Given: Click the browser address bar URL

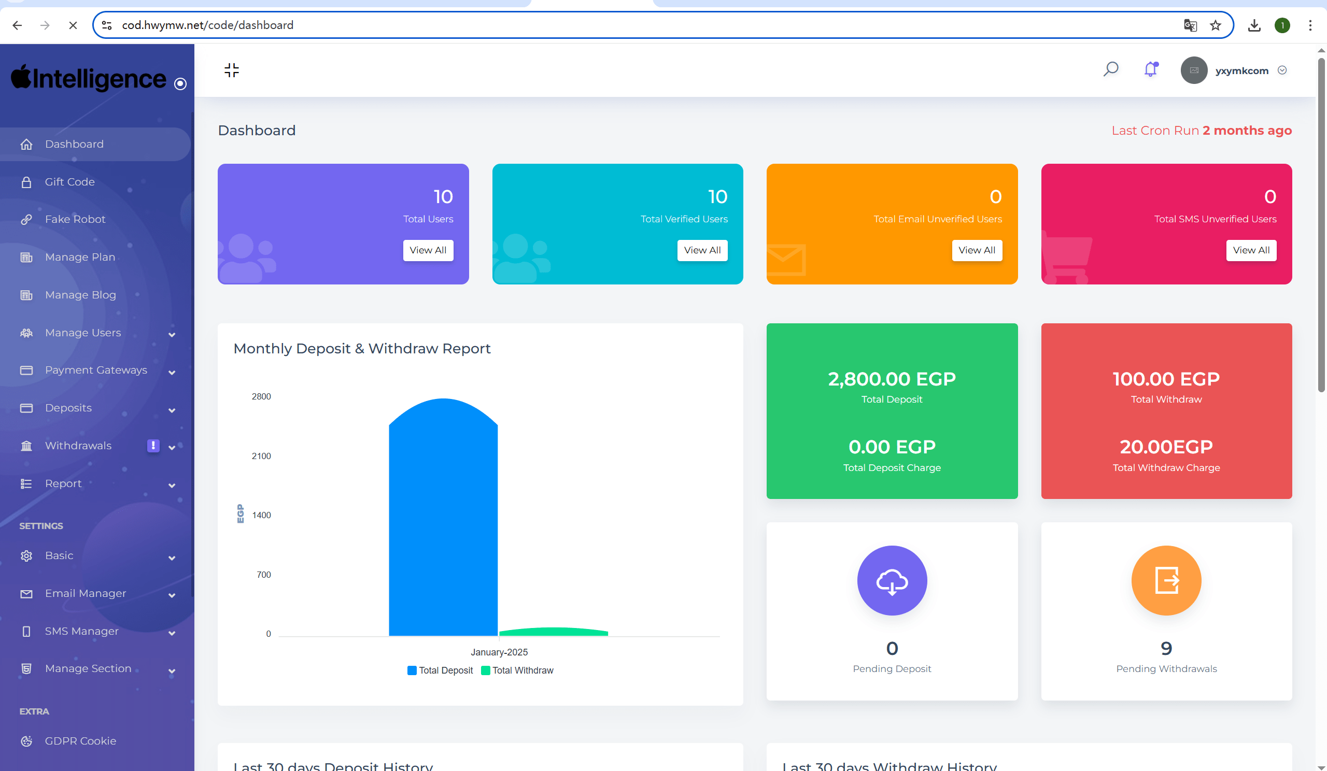Looking at the screenshot, I should 207,25.
